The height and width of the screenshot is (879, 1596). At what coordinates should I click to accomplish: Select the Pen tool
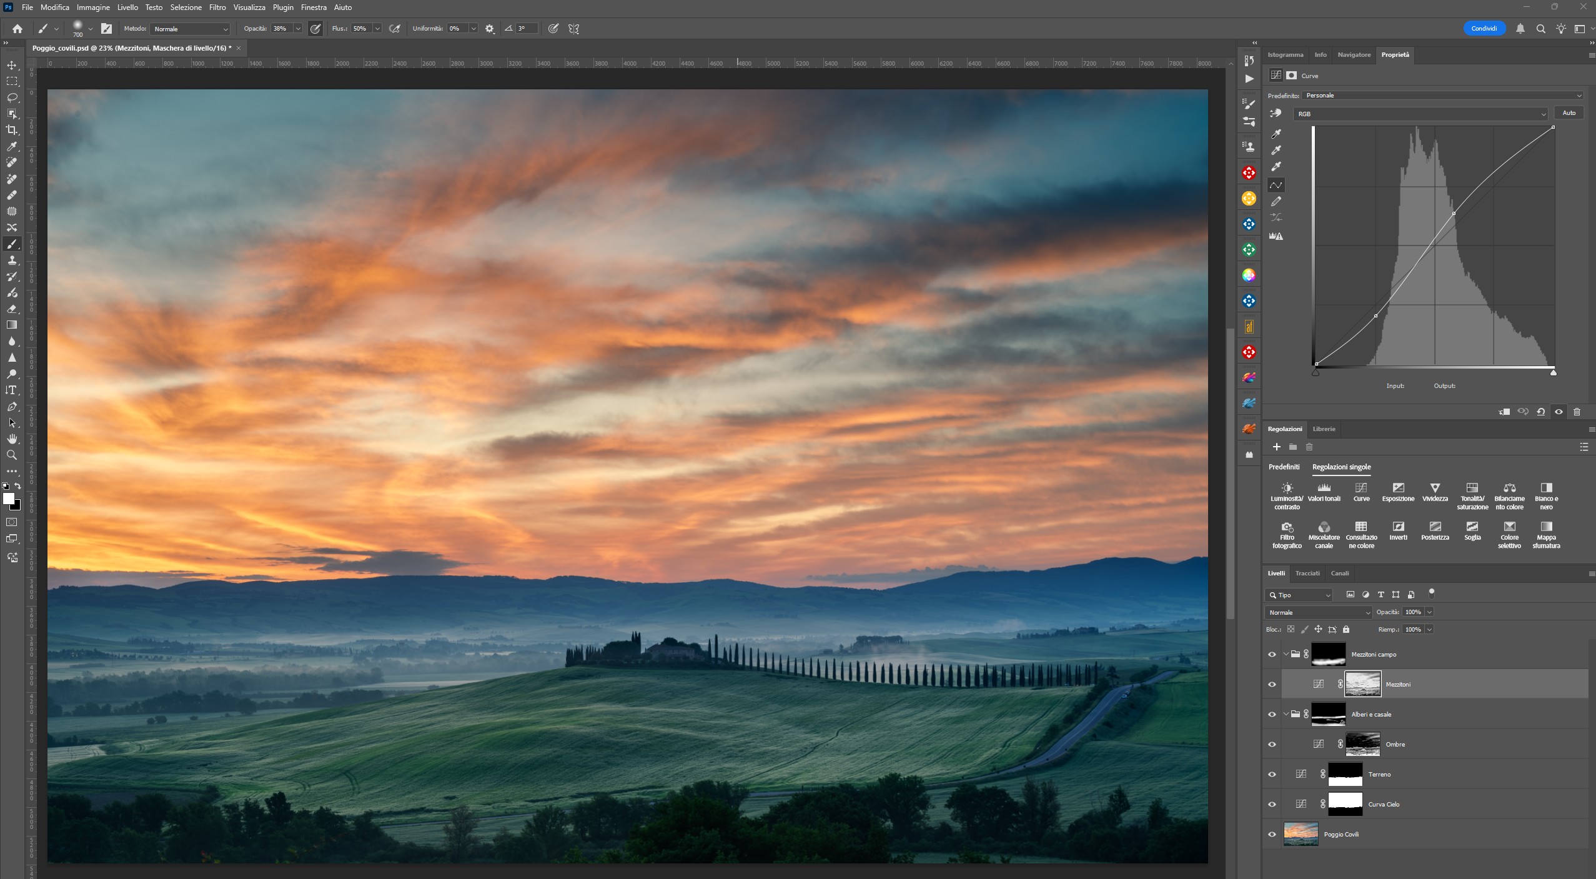12,406
